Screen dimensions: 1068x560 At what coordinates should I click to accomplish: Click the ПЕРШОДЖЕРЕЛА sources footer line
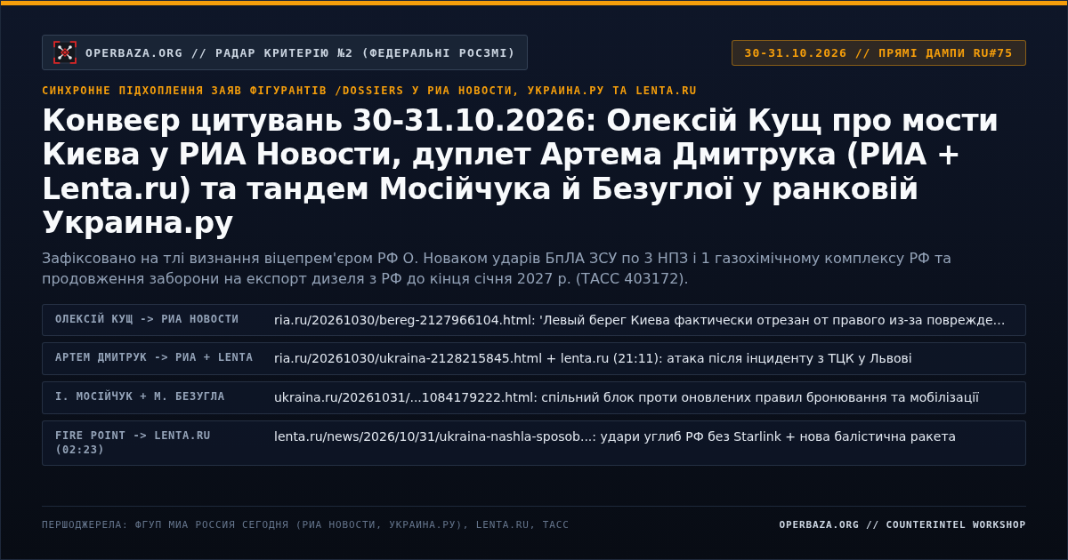click(x=305, y=524)
